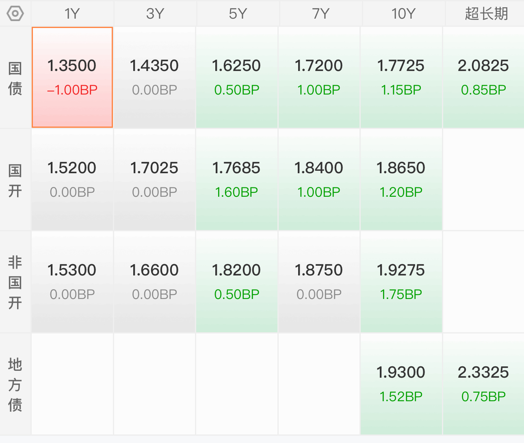Viewport: 524px width, 443px height.
Task: Select the 国开 5Y cell showing 1.7685
Action: point(237,180)
